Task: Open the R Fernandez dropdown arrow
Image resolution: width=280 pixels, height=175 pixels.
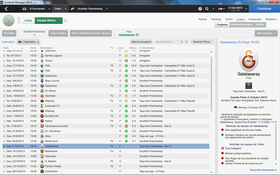Action: pyautogui.click(x=49, y=9)
